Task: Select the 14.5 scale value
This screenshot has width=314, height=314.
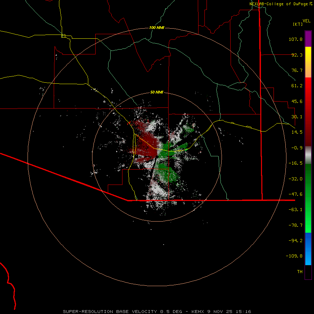Action: [297, 132]
